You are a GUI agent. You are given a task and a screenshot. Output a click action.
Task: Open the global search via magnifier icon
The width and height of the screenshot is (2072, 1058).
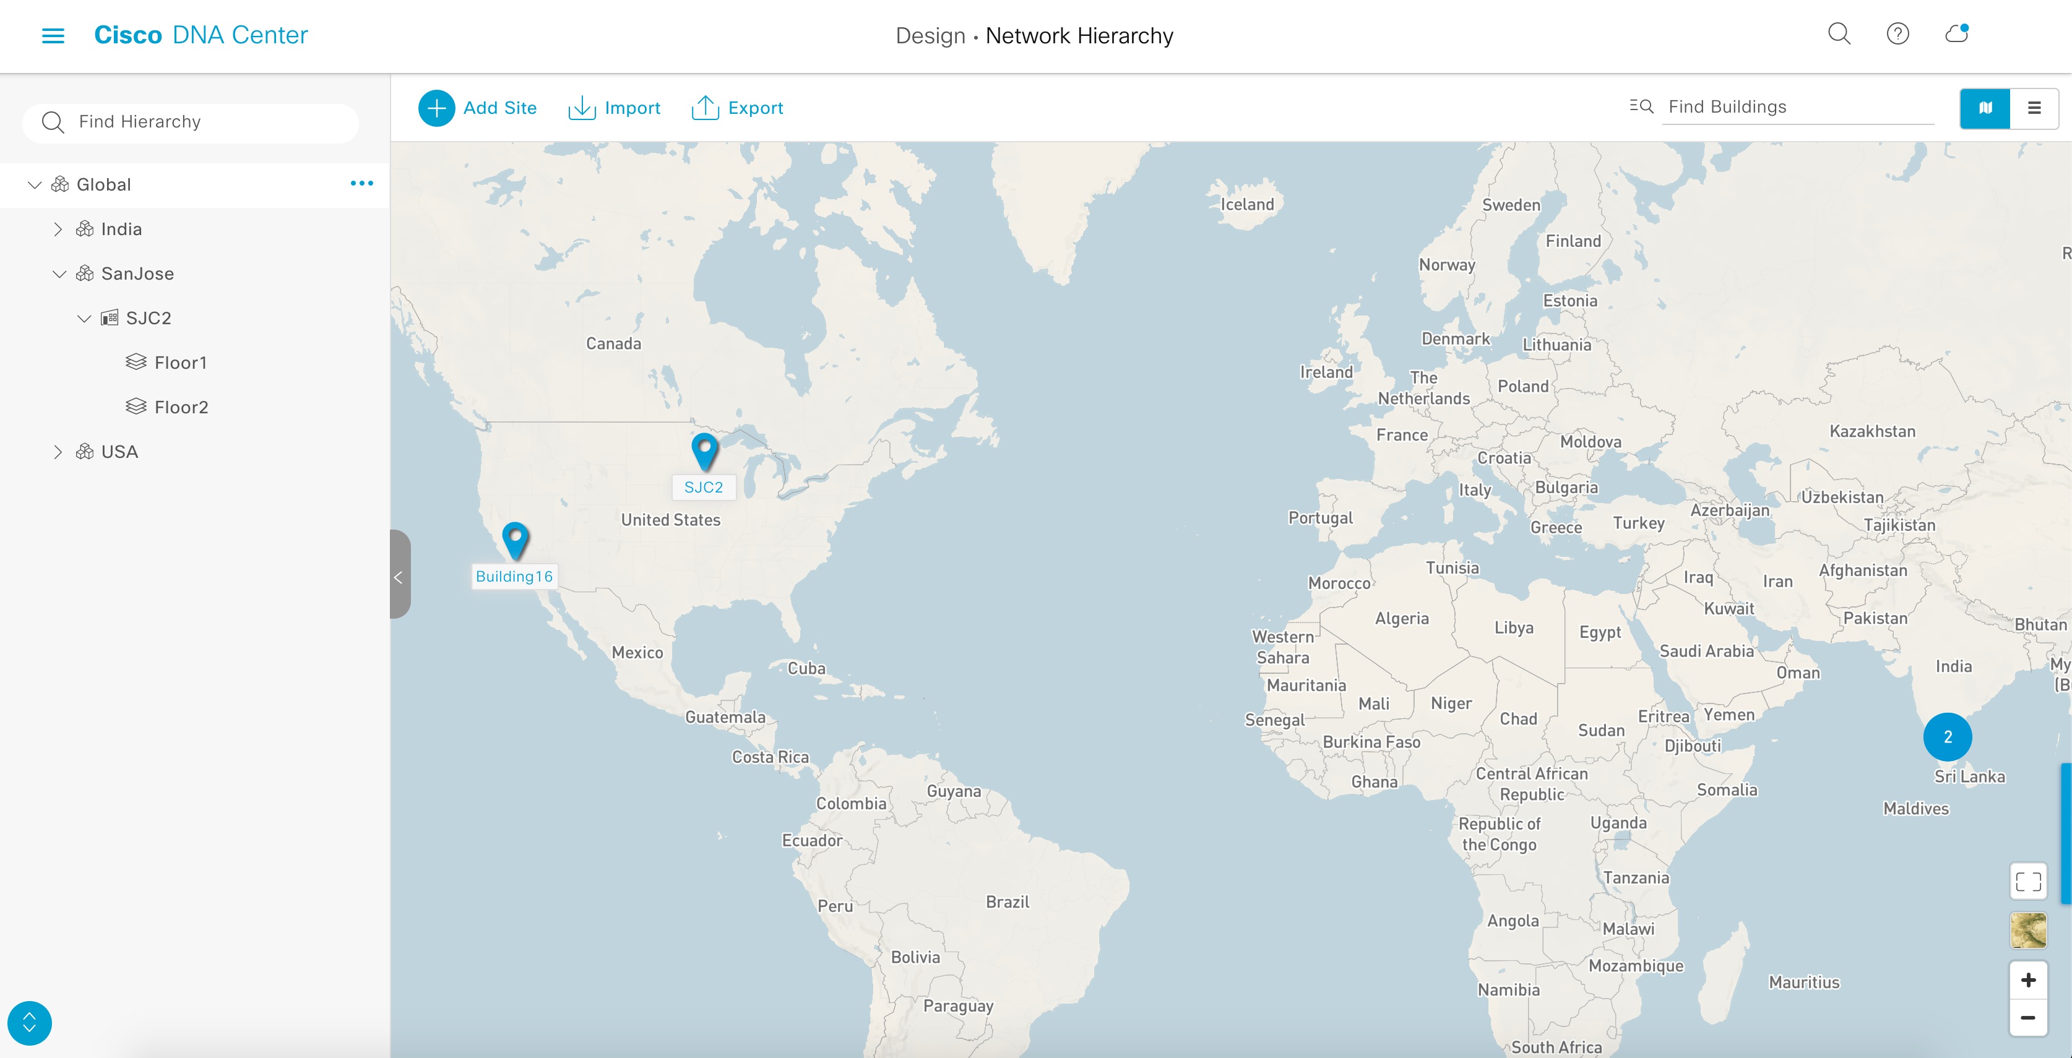click(x=1839, y=34)
